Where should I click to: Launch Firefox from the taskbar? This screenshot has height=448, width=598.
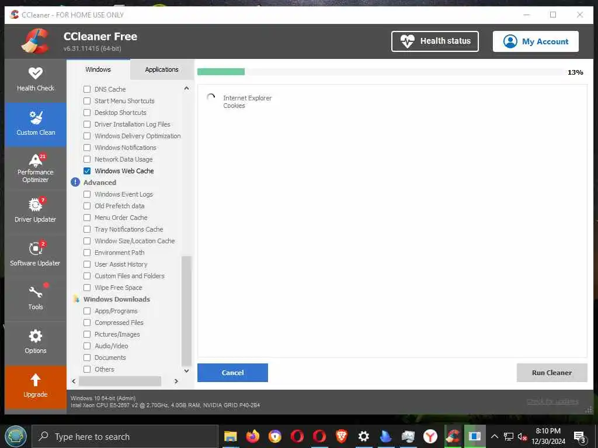252,436
